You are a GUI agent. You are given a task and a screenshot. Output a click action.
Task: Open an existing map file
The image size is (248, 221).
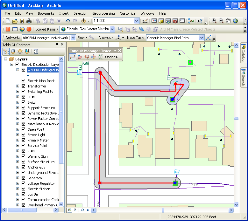coord(15,21)
